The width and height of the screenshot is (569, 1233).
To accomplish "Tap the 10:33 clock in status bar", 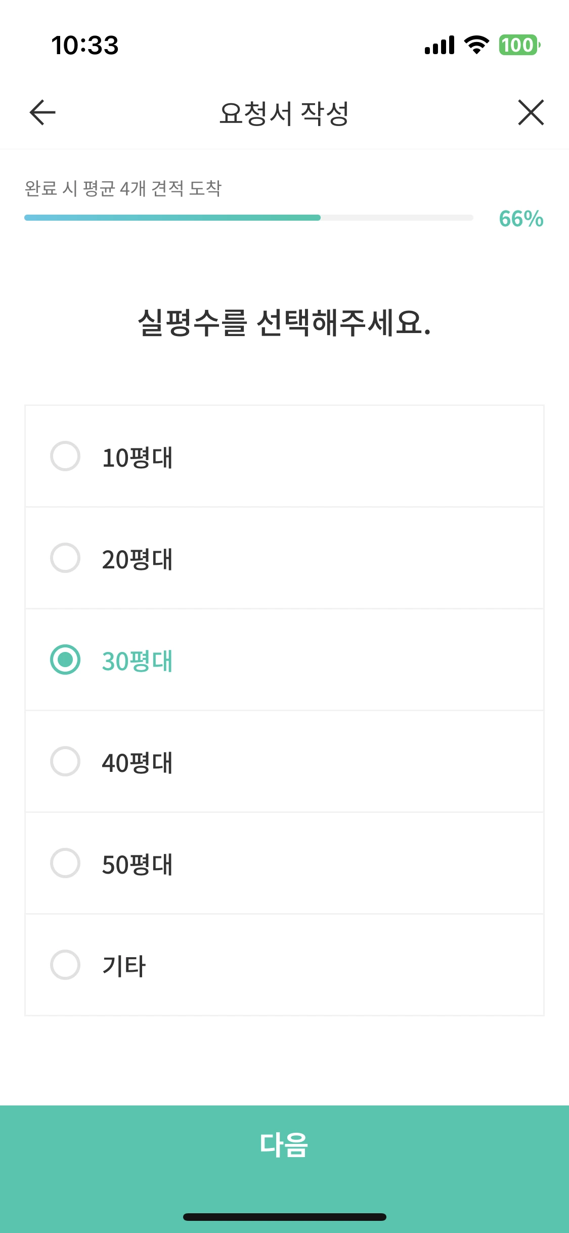I will click(85, 46).
